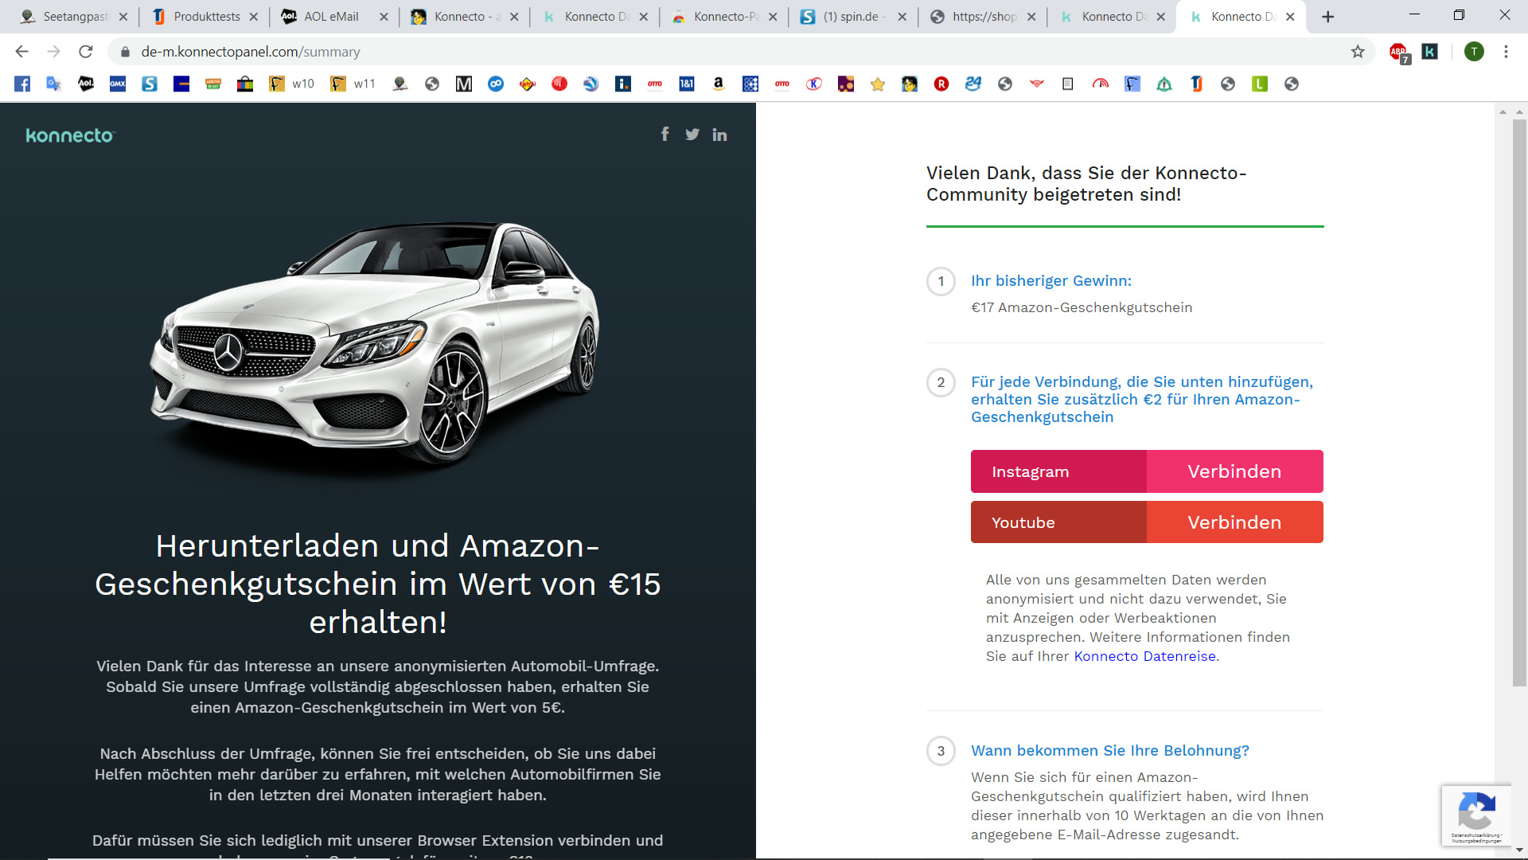Click the '€17 Amazon-Geschenkgutschein' text
This screenshot has height=860, width=1528.
pos(1082,307)
